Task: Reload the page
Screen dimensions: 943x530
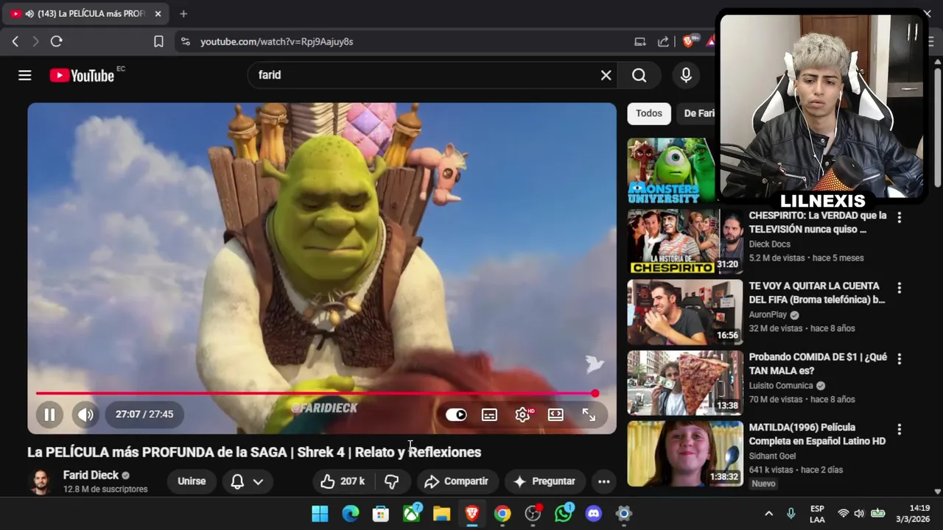Action: click(x=56, y=42)
